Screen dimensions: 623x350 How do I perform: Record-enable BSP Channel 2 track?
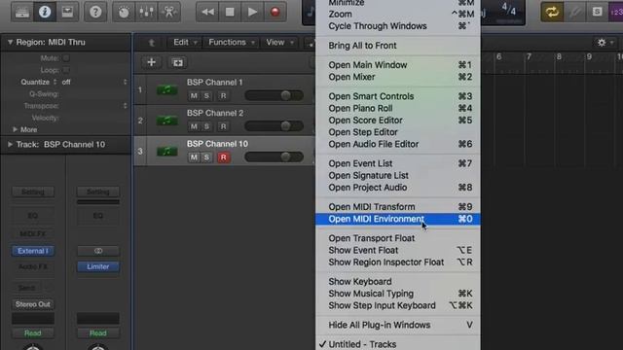[223, 126]
